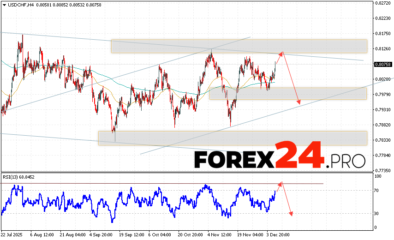Viewport: 394px width, 240px height.
Task: Click the 0.79790 price axis label
Action: [383, 95]
